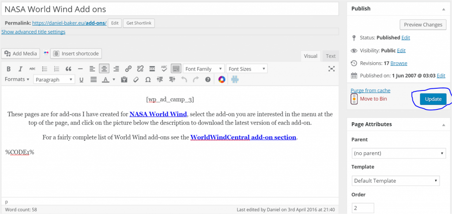The width and height of the screenshot is (452, 214).
Task: Apply bold formatting
Action: [x=9, y=69]
